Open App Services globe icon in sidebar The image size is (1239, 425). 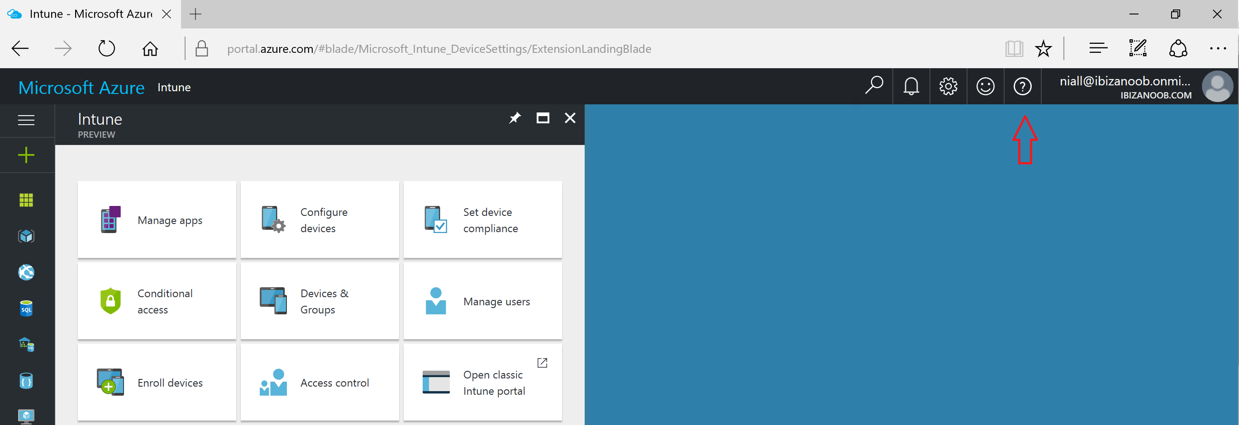(26, 272)
